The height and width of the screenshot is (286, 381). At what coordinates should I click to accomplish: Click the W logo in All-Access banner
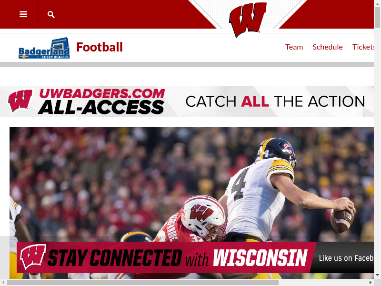(x=20, y=101)
